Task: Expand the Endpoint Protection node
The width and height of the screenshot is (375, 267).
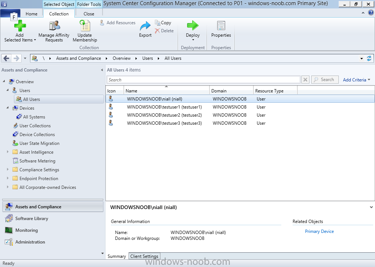Action: (x=8, y=178)
